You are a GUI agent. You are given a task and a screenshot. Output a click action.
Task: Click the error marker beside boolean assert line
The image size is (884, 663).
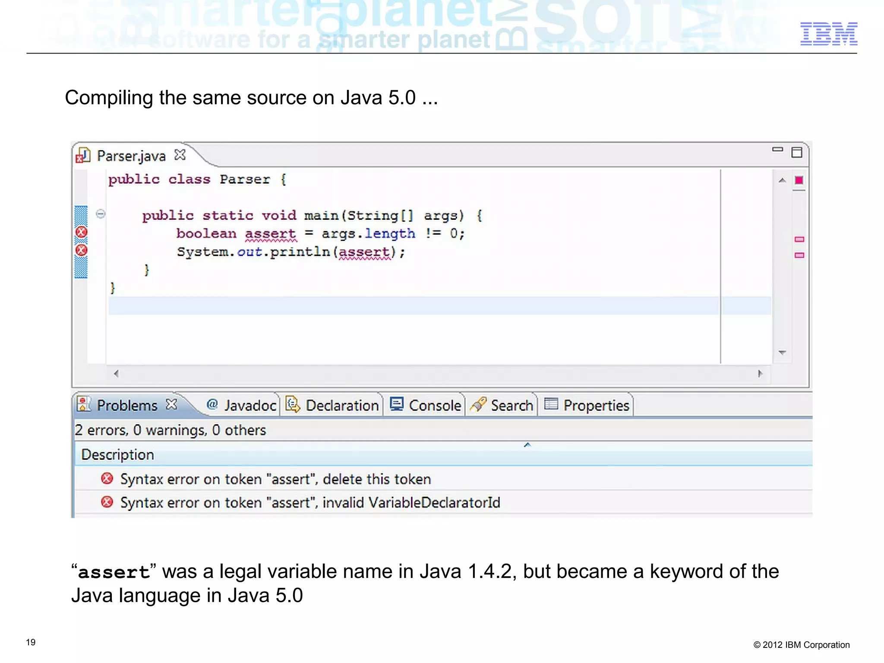click(82, 232)
